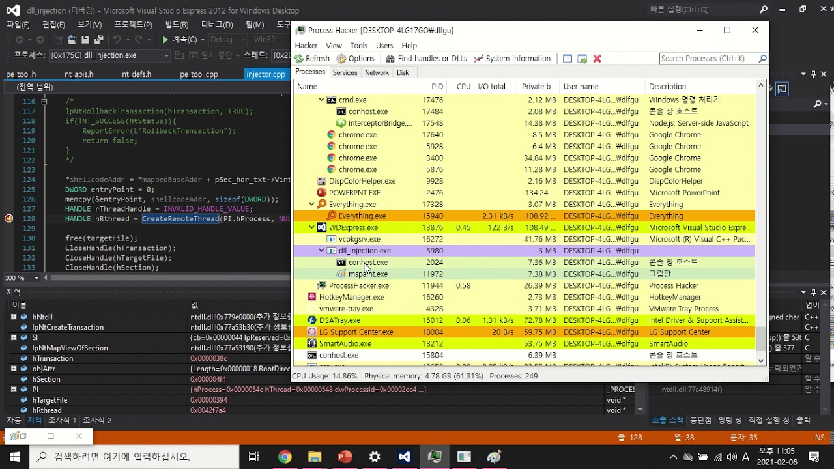Click the breakpoint marker on line 128

[x=8, y=219]
